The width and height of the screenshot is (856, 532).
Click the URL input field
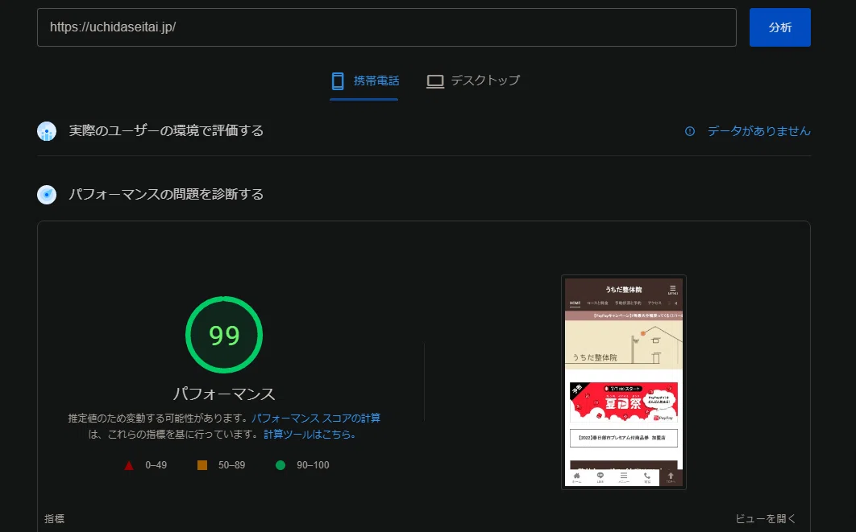[x=387, y=27]
